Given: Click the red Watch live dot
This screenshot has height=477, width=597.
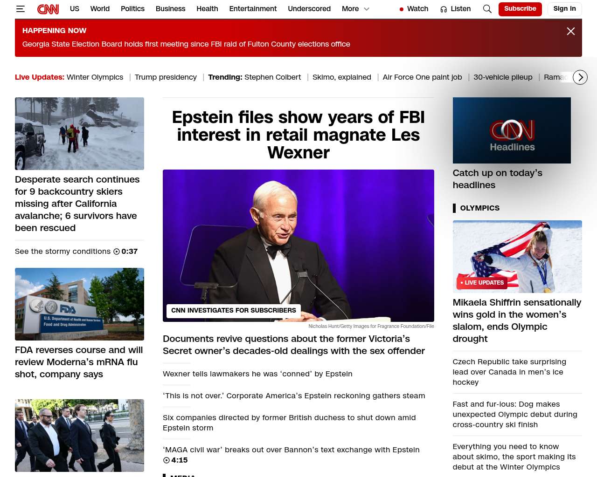Looking at the screenshot, I should click(402, 9).
